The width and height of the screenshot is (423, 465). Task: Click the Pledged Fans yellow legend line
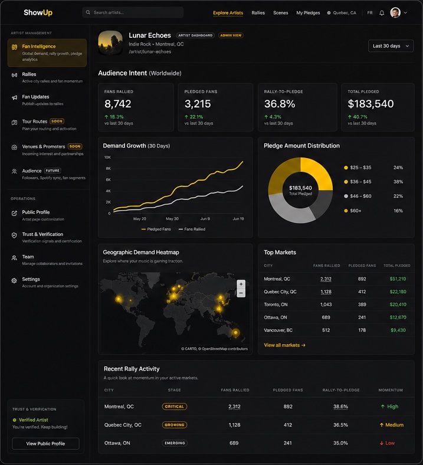[x=143, y=229]
